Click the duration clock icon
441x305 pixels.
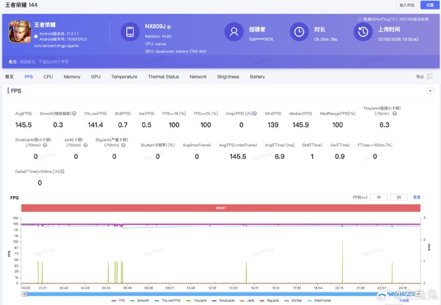click(x=299, y=32)
